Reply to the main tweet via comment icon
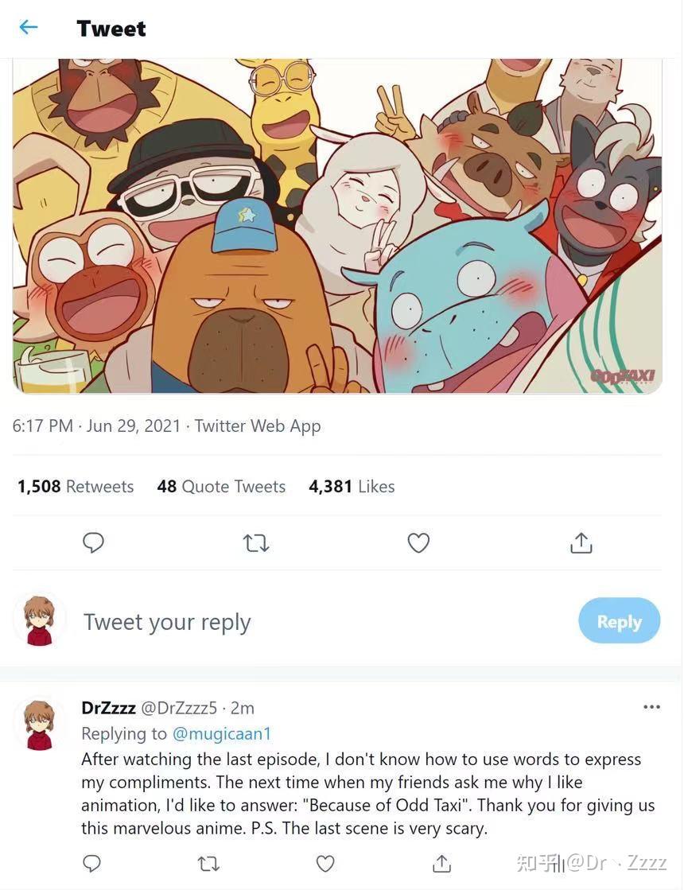 point(94,542)
